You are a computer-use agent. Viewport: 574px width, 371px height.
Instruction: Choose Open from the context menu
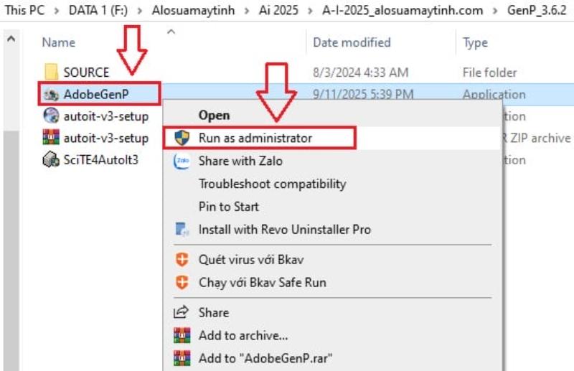coord(214,115)
